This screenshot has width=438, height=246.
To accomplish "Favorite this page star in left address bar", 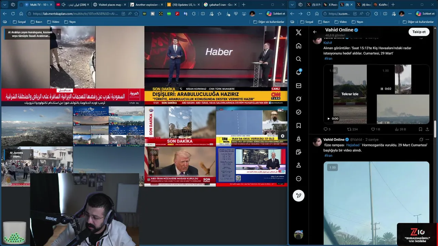I will click(x=136, y=14).
